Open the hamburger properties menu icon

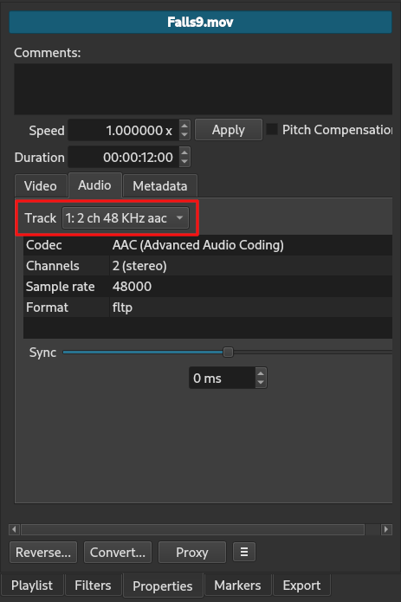point(244,552)
